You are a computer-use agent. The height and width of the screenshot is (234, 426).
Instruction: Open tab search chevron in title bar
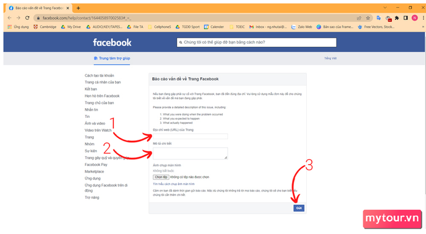[385, 8]
